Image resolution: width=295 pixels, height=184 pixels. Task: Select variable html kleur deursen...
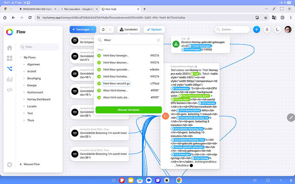129,62
